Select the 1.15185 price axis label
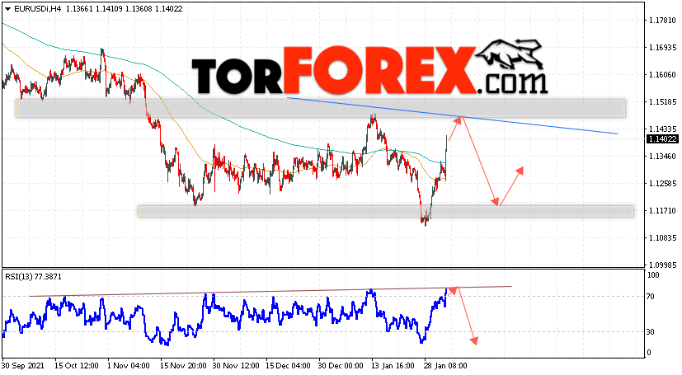Screen dimensions: 682x375 point(662,101)
